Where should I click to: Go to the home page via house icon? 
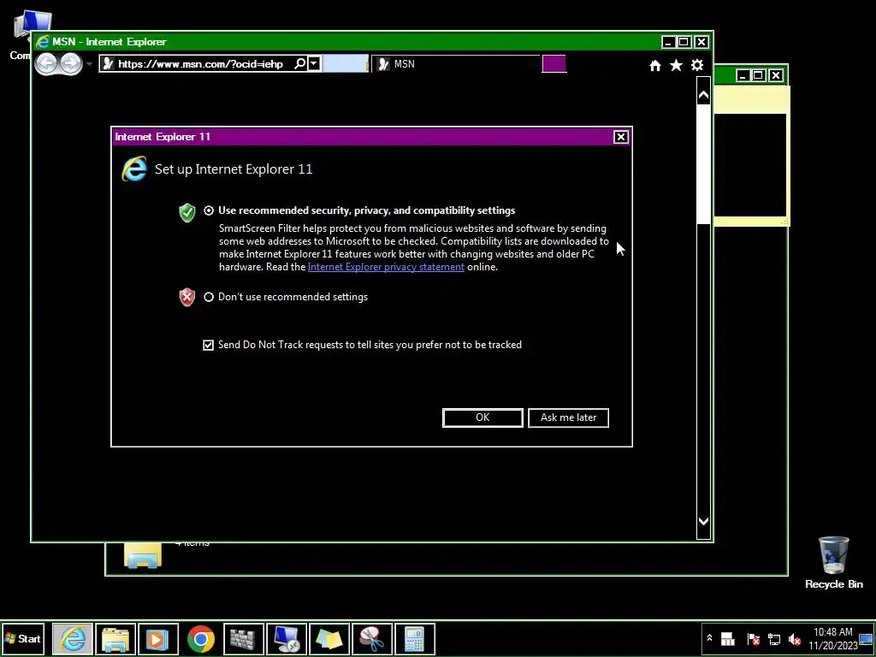654,66
